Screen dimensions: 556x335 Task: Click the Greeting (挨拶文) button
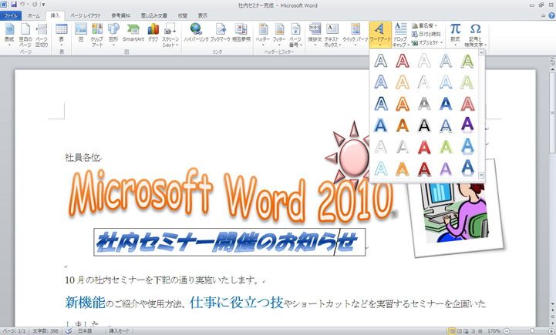pyautogui.click(x=315, y=35)
